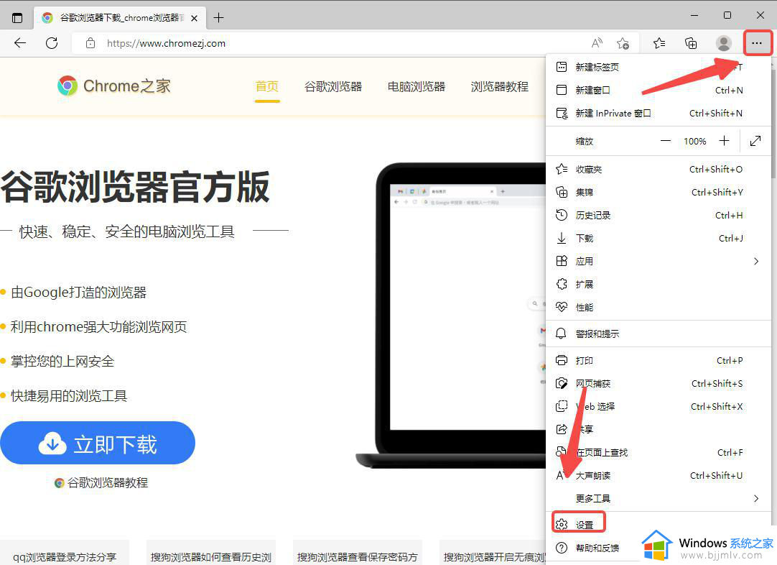This screenshot has height=565, width=777.
Task: Choose 新建 InPrivate 窗口 menu entry
Action: pyautogui.click(x=658, y=113)
